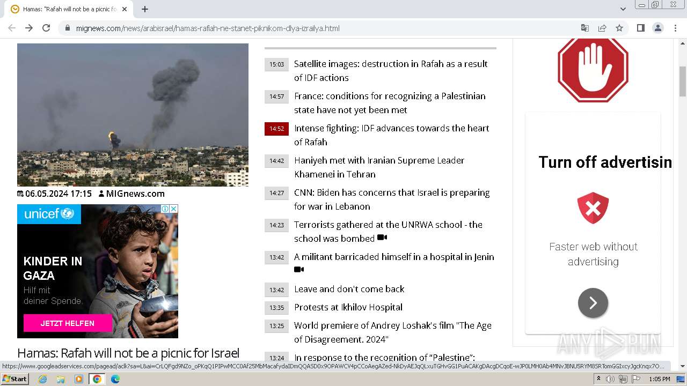Click the volume speaker tray icon

click(610, 379)
